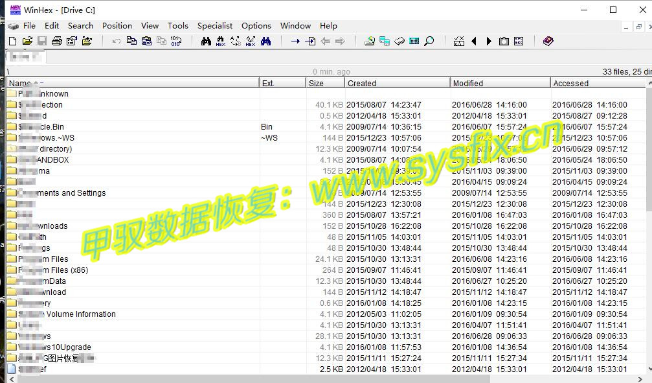Click the Open RAM memory-chip icon
The width and height of the screenshot is (652, 383).
tap(399, 41)
